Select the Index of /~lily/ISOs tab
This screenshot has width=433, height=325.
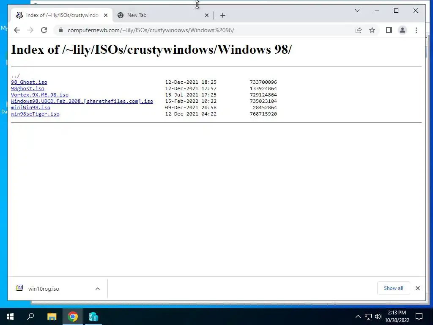(62, 15)
